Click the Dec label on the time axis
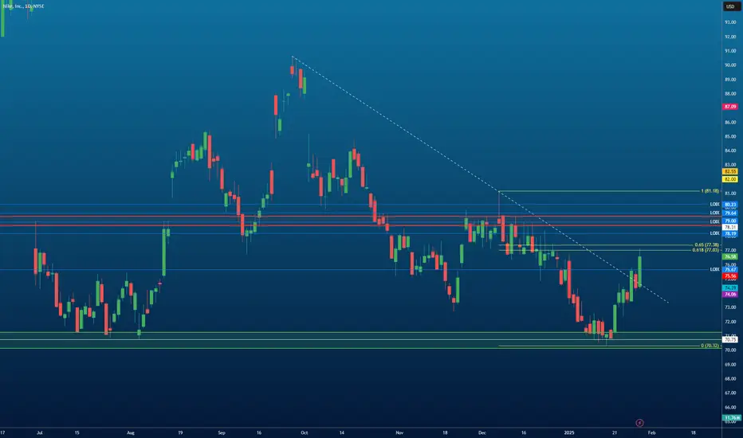This screenshot has height=438, width=743. 482,432
